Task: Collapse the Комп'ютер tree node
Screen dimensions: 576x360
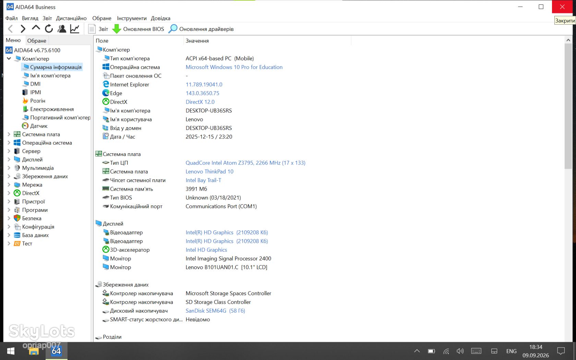Action: (9, 59)
